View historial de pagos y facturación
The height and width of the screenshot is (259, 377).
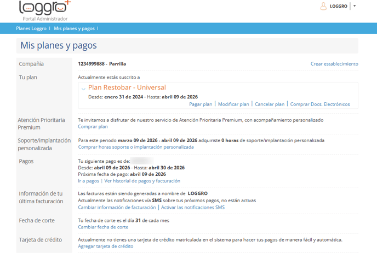pos(142,181)
